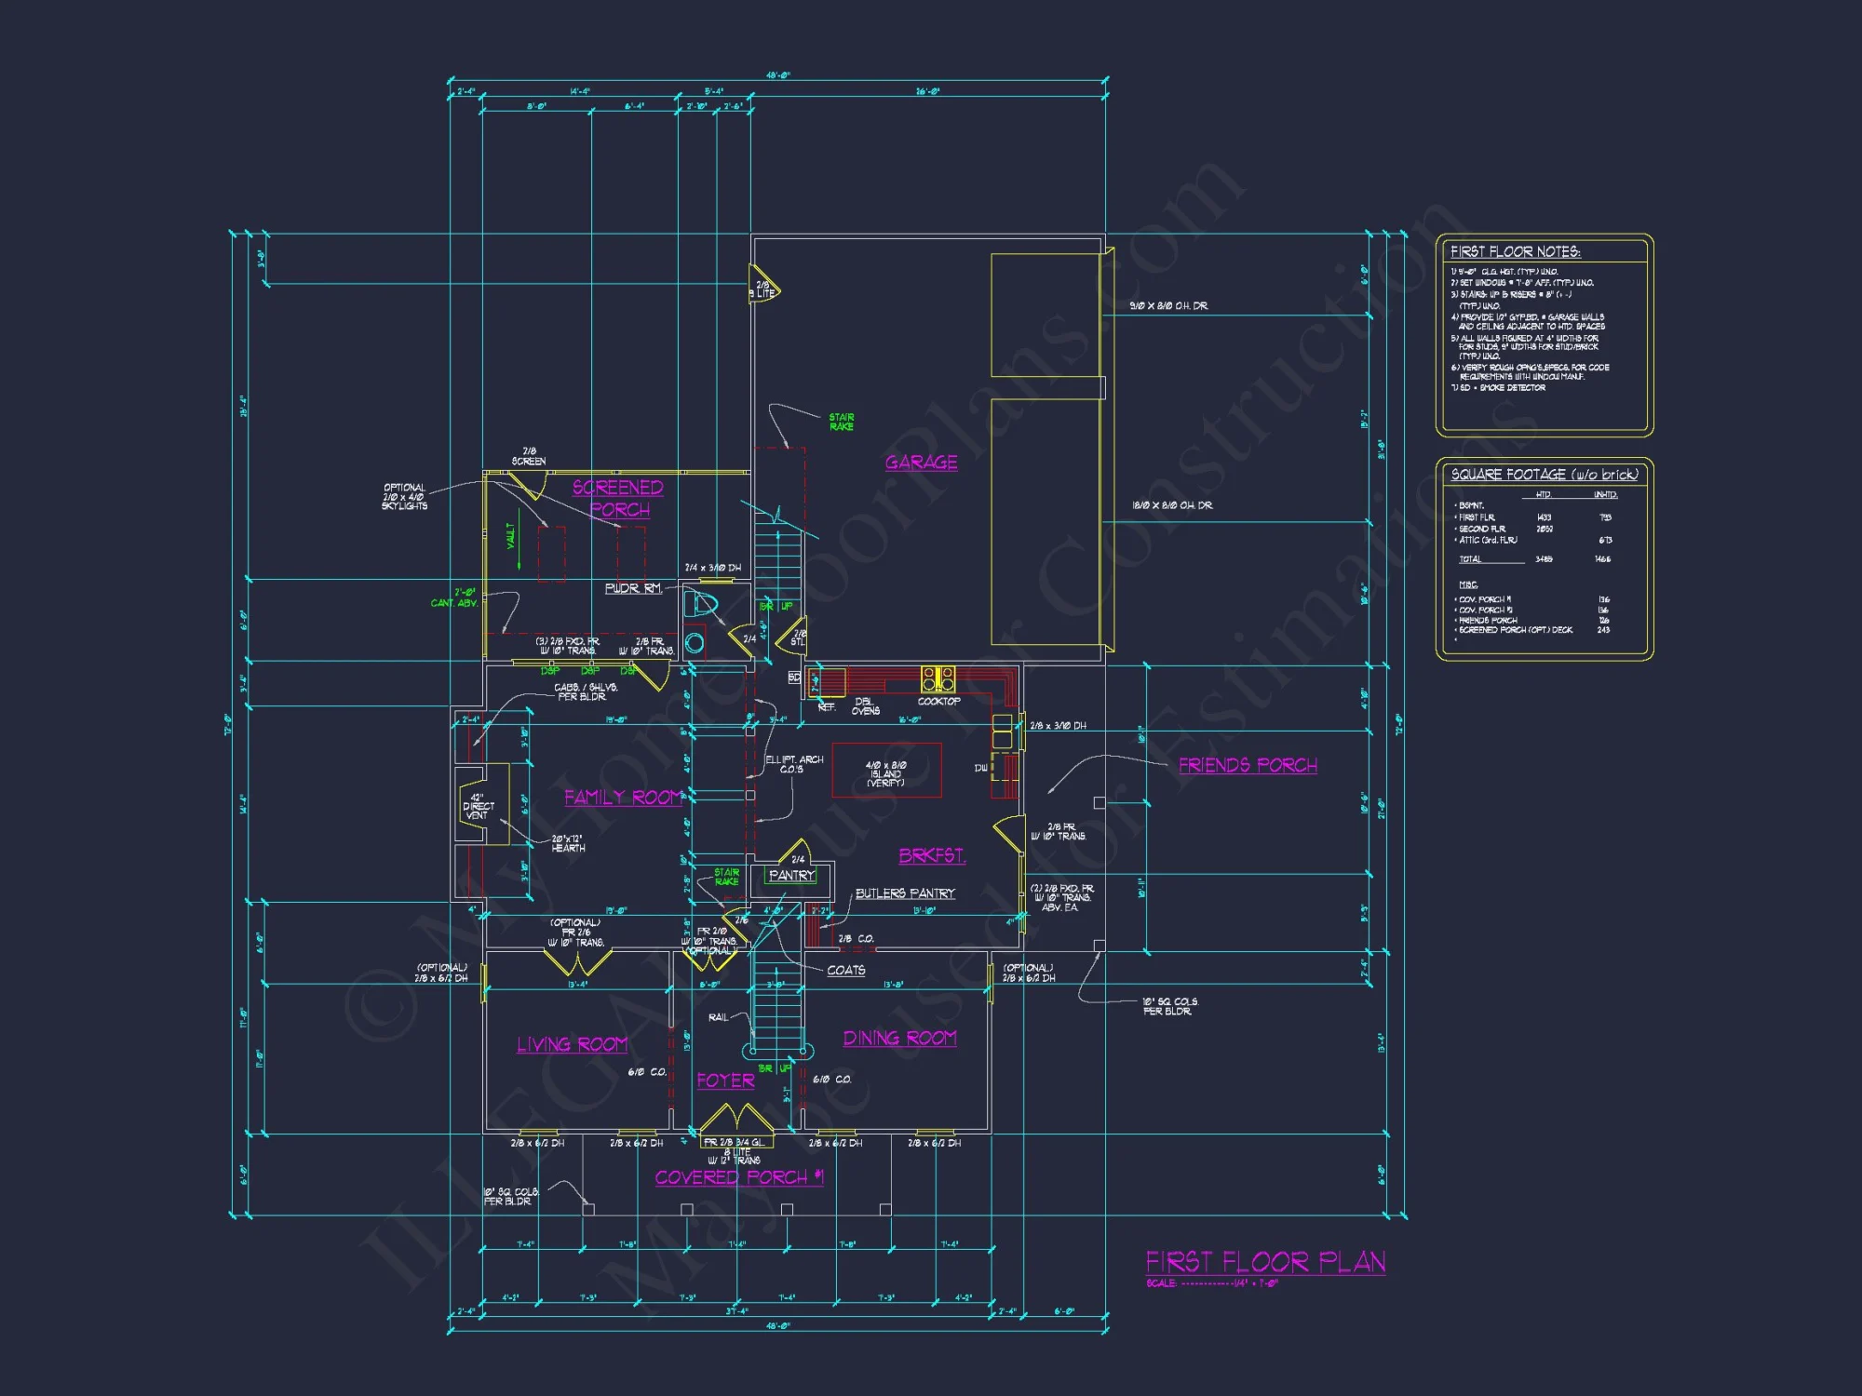Click the dishwasher symbol labeled DW
This screenshot has height=1396, width=1862.
pos(1003,768)
